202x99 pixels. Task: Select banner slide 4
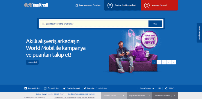click(x=169, y=62)
